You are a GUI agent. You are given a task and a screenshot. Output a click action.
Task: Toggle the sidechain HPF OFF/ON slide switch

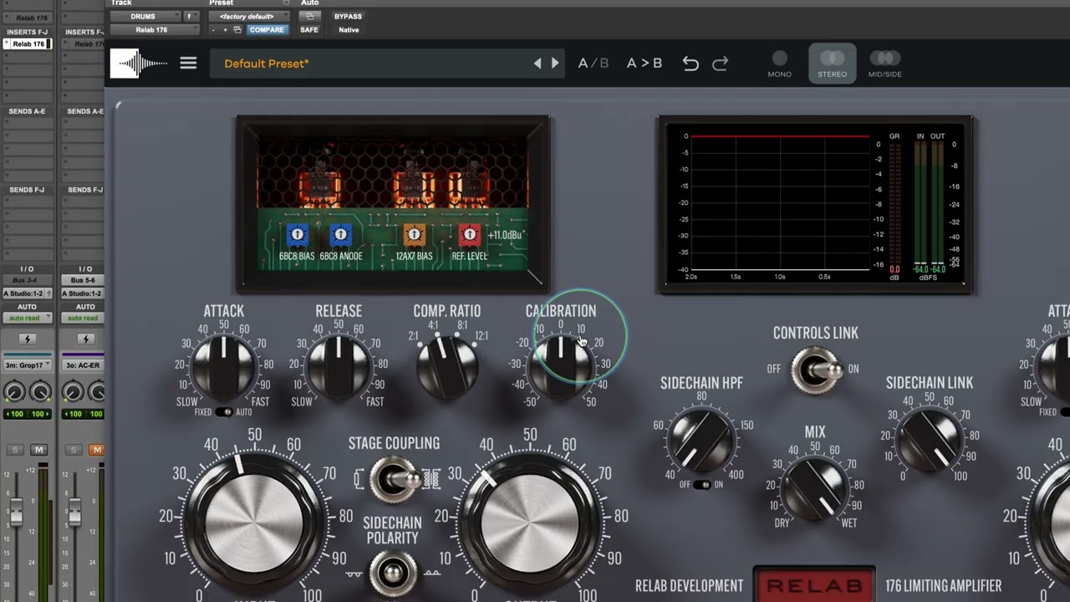click(x=702, y=485)
